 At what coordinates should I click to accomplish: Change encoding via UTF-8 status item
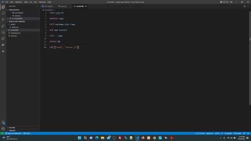tap(217, 133)
